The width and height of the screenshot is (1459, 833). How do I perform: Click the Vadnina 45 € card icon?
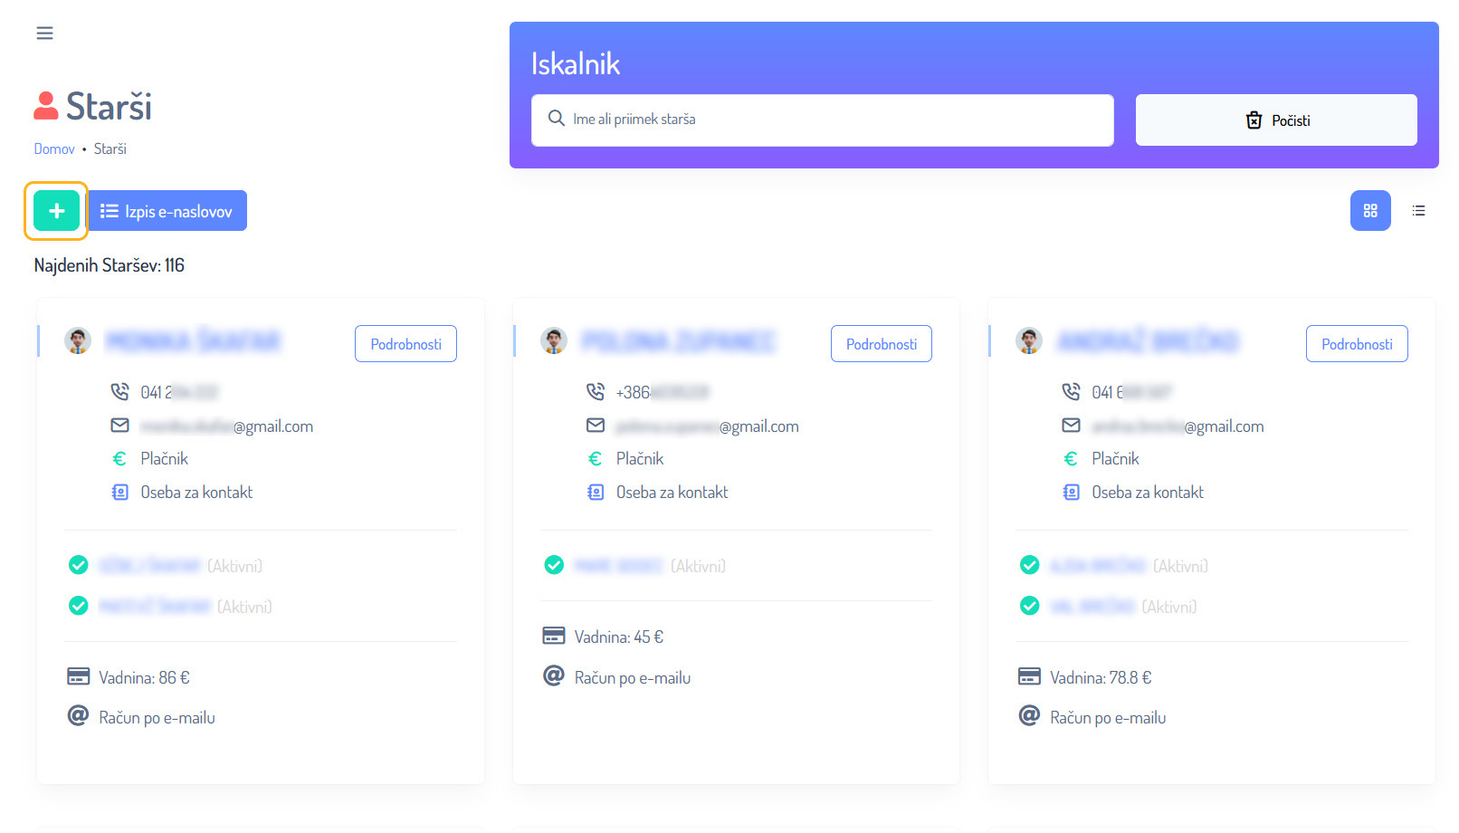(553, 637)
